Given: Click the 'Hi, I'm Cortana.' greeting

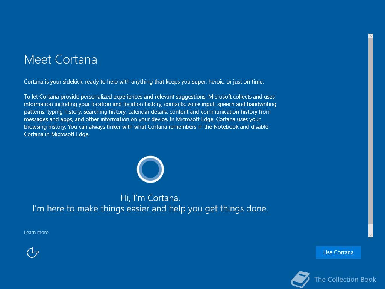Looking at the screenshot, I should point(150,198).
